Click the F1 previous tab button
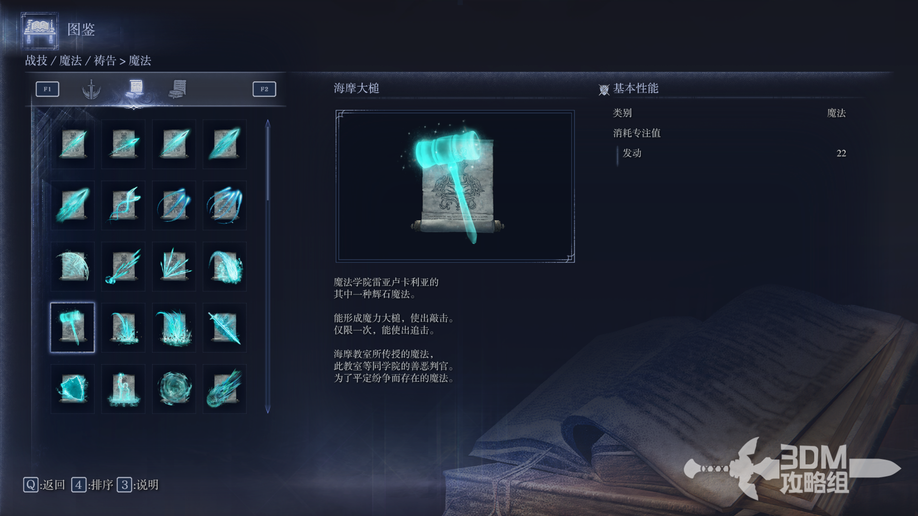 [x=47, y=89]
